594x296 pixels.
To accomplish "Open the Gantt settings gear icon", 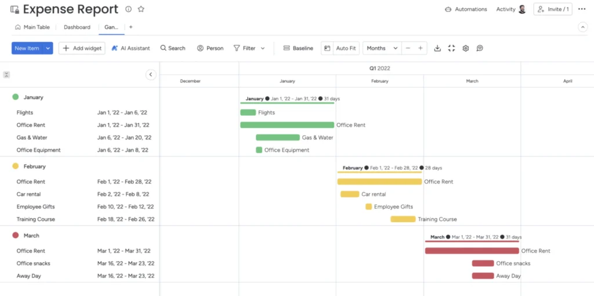I will pyautogui.click(x=465, y=48).
